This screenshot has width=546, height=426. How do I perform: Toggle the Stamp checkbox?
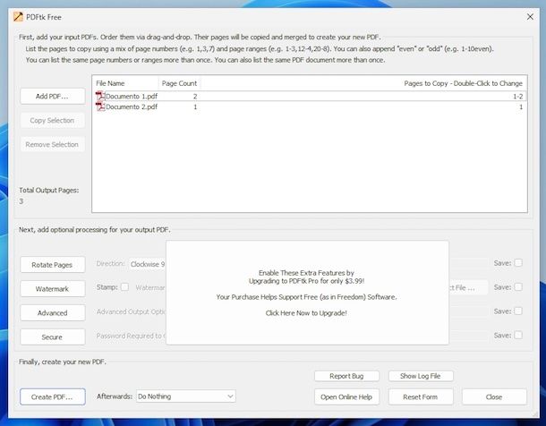tap(125, 287)
